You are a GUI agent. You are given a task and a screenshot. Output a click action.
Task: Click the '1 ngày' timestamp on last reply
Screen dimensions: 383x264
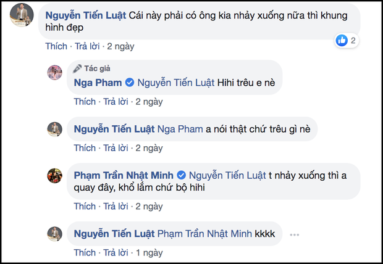[x=149, y=252]
